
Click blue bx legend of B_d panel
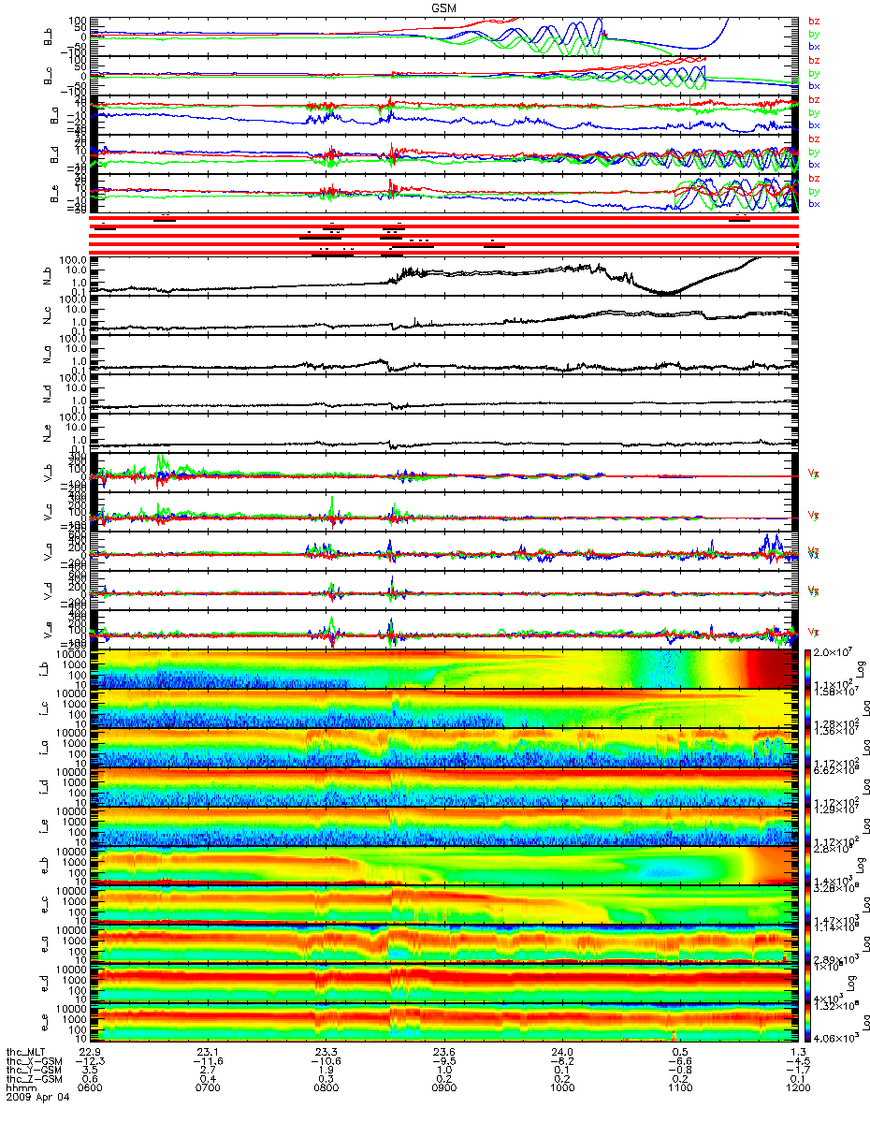tap(814, 165)
